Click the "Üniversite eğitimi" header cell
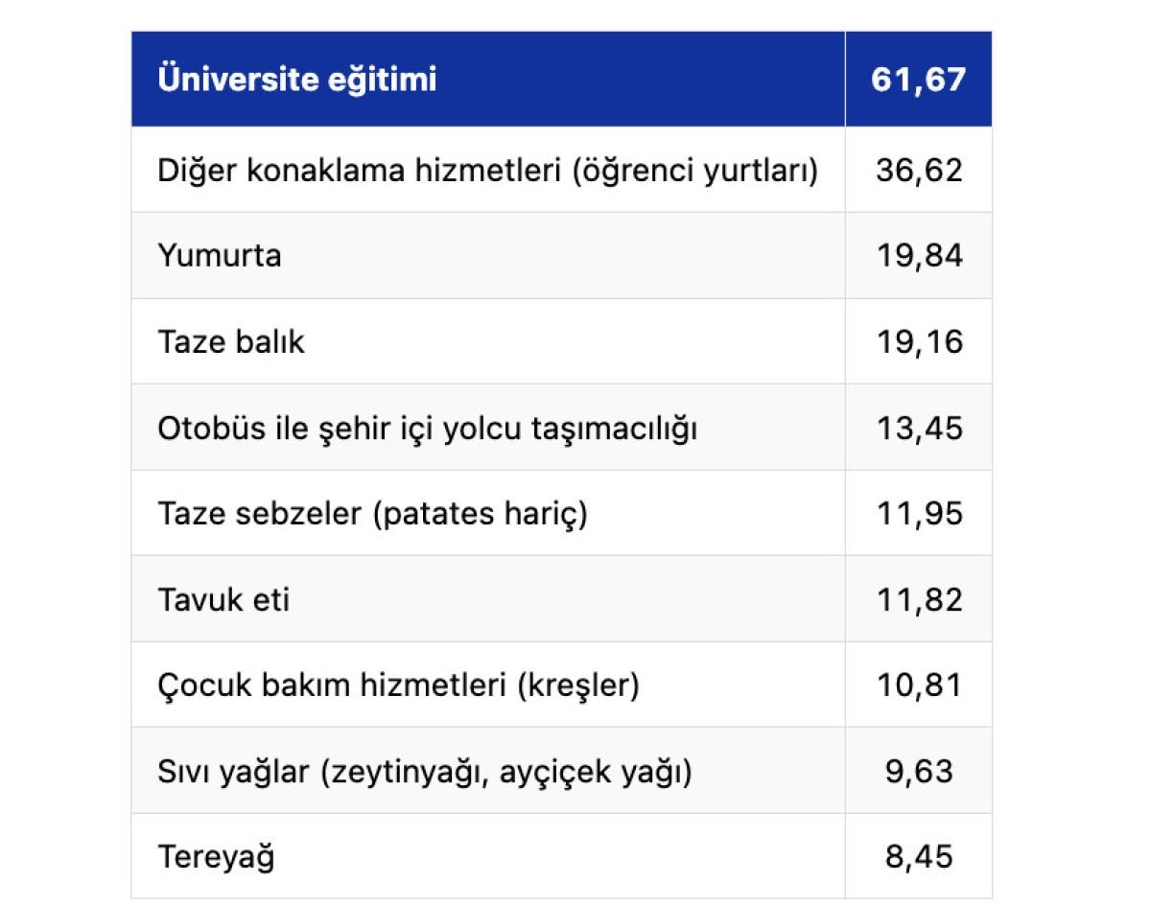The height and width of the screenshot is (906, 1151). [x=297, y=79]
